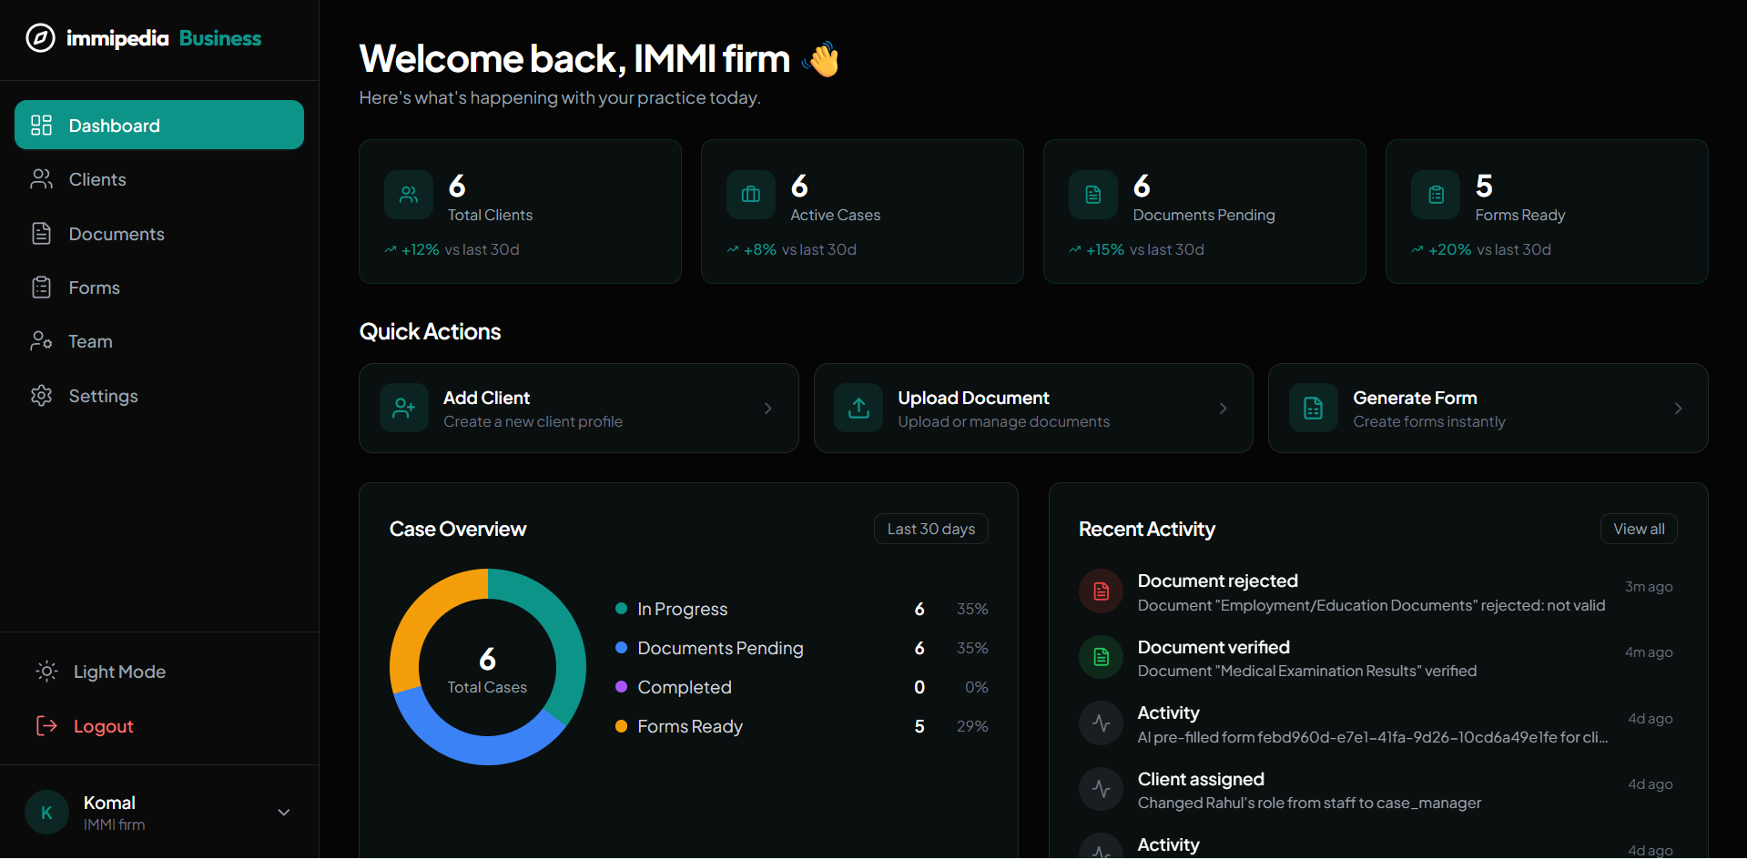The height and width of the screenshot is (859, 1747).
Task: Click the 'Quick Actions' heading
Action: click(430, 331)
